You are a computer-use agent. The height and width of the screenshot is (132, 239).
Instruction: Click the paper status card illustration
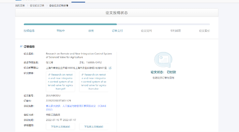[163, 60]
